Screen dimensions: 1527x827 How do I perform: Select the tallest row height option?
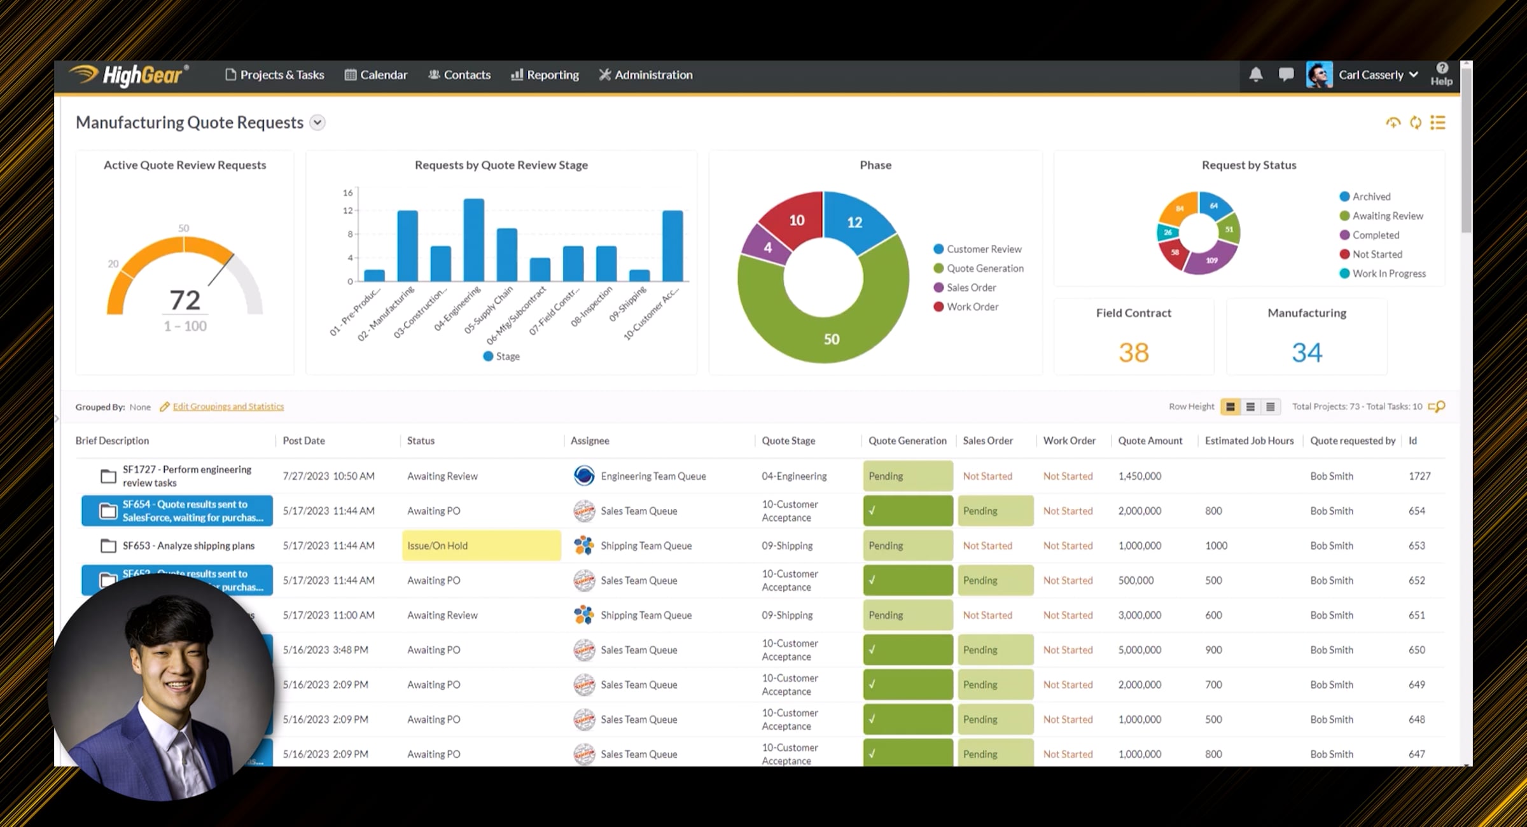coord(1230,407)
